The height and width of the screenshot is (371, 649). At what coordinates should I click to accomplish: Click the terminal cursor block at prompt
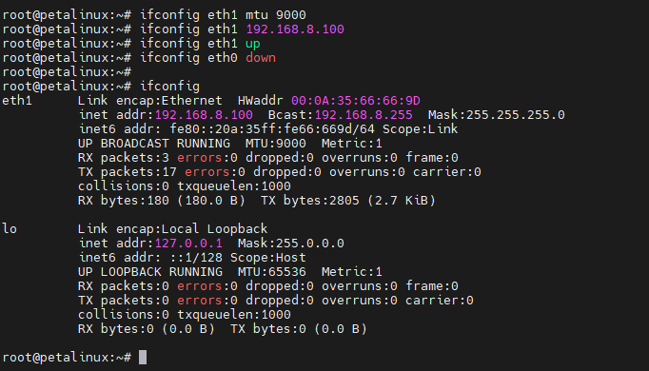point(143,358)
